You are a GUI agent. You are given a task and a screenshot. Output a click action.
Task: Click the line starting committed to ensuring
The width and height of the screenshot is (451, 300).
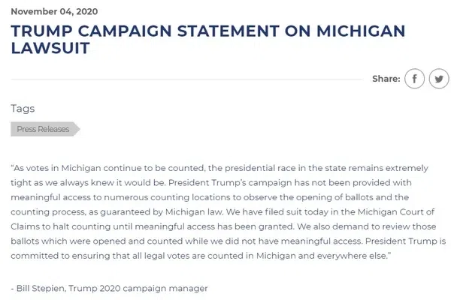point(201,256)
